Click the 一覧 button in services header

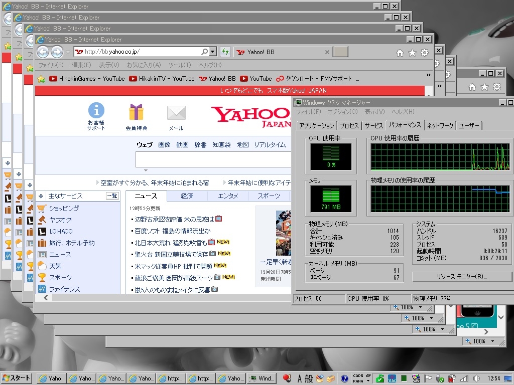coord(112,196)
